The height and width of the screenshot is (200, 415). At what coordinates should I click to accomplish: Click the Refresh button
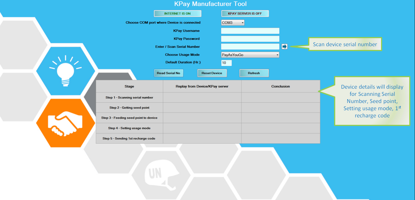(254, 73)
